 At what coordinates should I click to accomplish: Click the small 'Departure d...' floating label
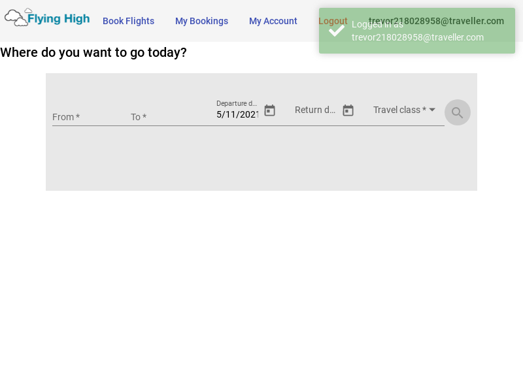coord(237,103)
